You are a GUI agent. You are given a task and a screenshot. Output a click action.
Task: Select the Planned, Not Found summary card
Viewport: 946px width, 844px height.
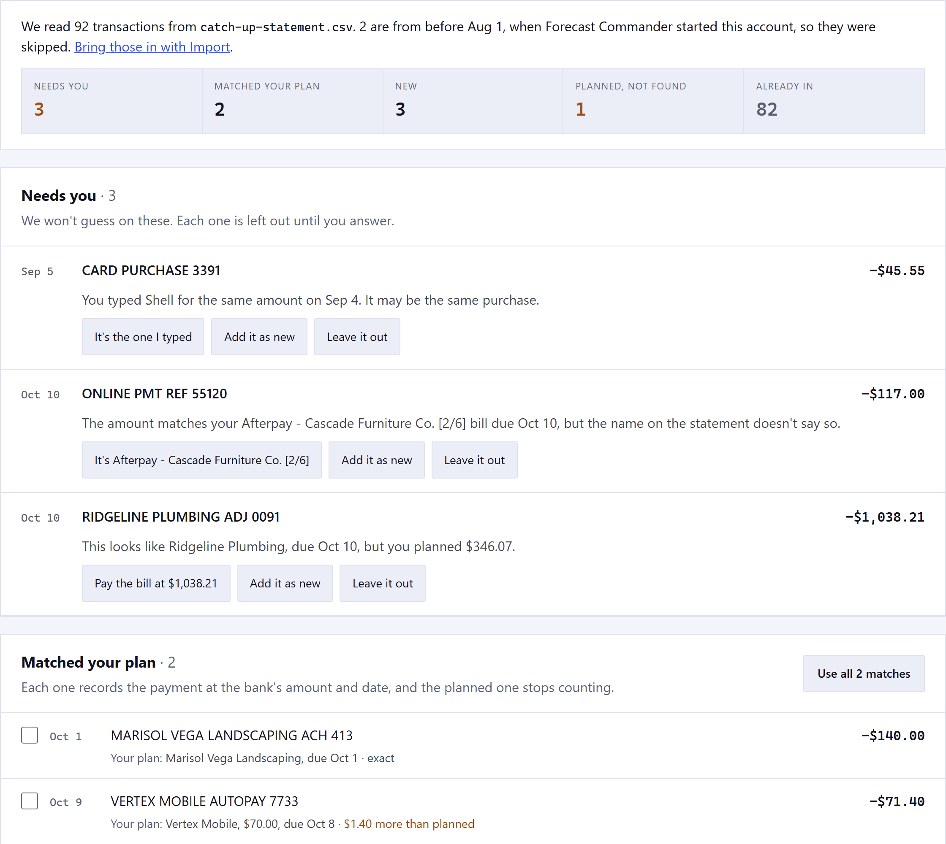(x=654, y=102)
